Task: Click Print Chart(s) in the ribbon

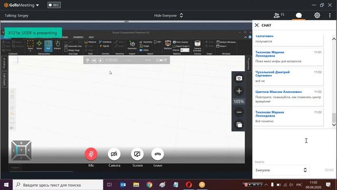Action: [x=181, y=42]
